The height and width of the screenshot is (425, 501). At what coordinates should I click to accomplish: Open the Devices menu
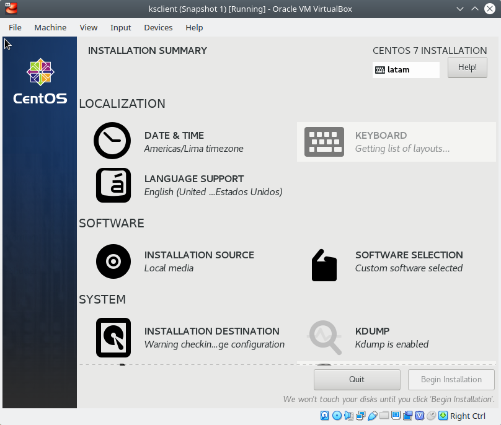click(x=158, y=27)
